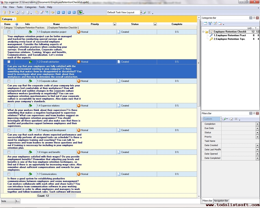Click the print icon in the main toolbar
Image resolution: width=260 pixels, height=208 pixels.
click(x=23, y=12)
